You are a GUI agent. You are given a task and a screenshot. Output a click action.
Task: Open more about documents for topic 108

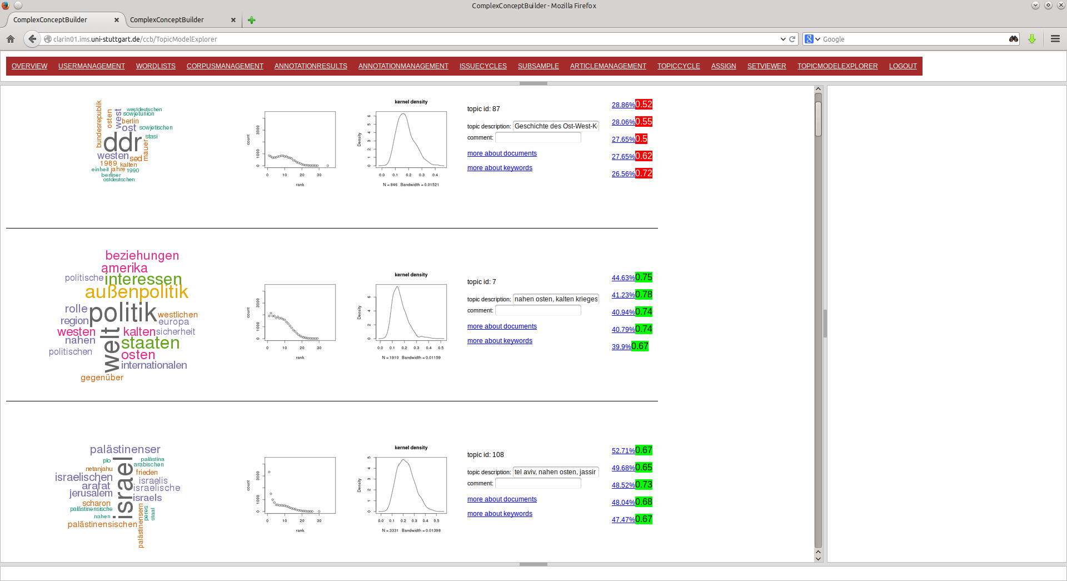(x=502, y=499)
